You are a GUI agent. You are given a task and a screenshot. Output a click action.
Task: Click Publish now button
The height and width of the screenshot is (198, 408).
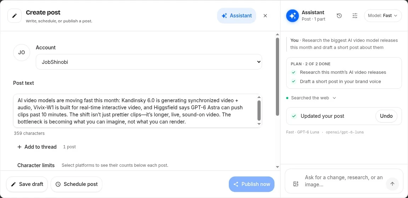point(251,184)
